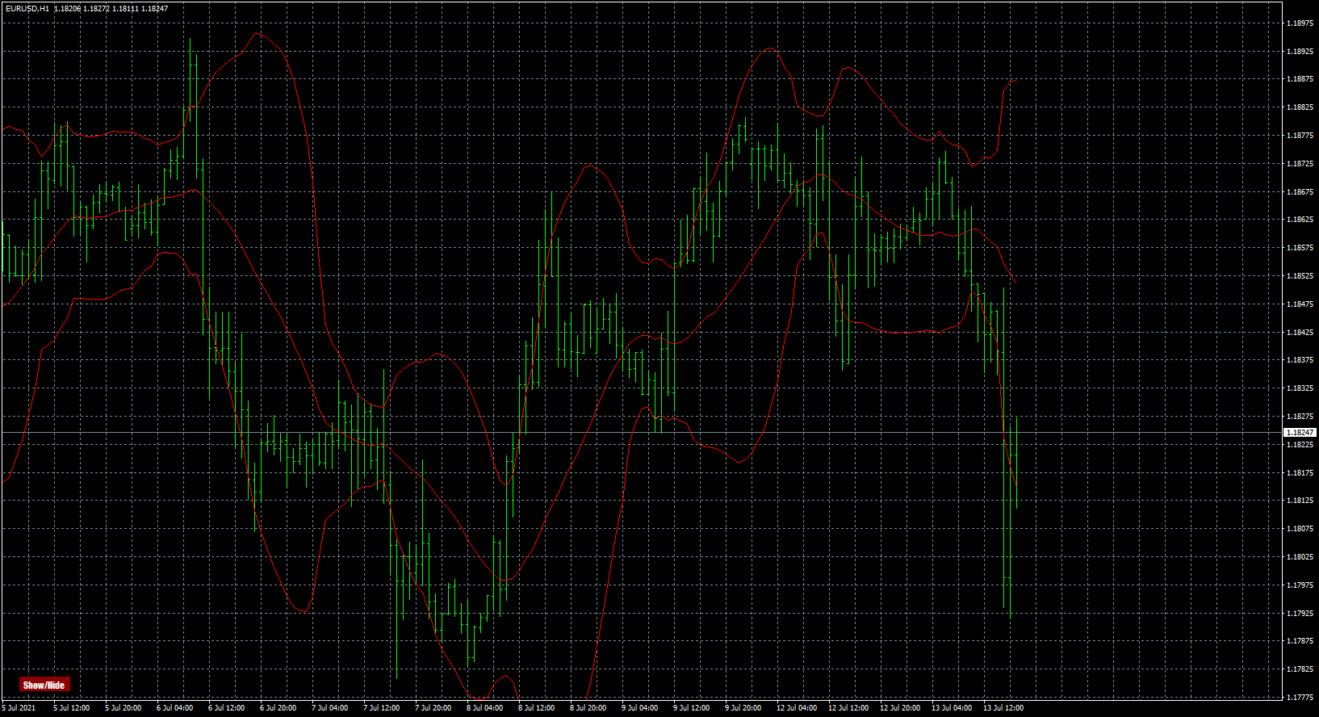Select the current price label 1.18247
This screenshot has height=717, width=1319.
[x=1300, y=433]
